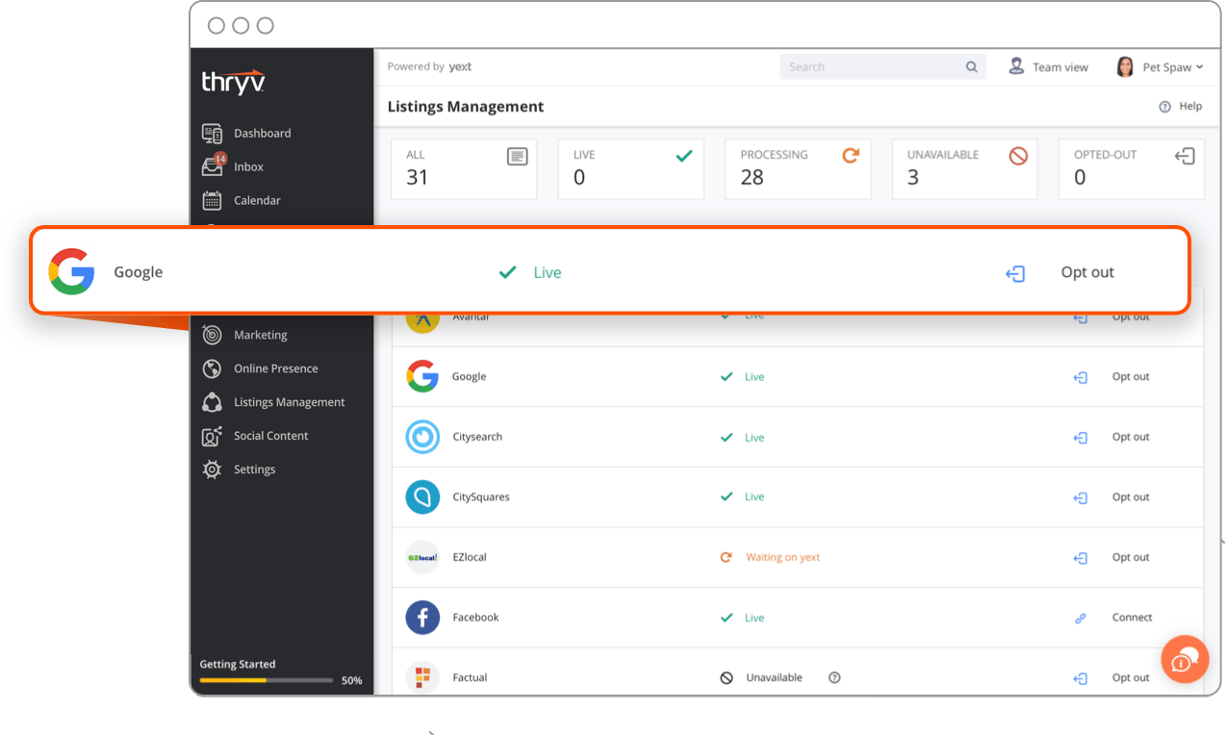Click the Help question mark icon
Image resolution: width=1226 pixels, height=735 pixels.
point(1164,107)
